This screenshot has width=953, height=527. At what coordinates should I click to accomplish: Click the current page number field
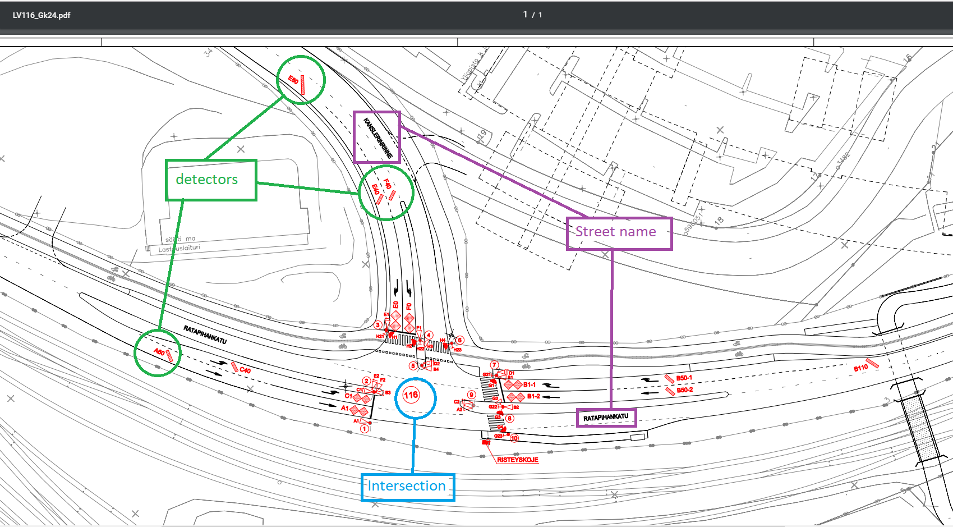pyautogui.click(x=526, y=15)
